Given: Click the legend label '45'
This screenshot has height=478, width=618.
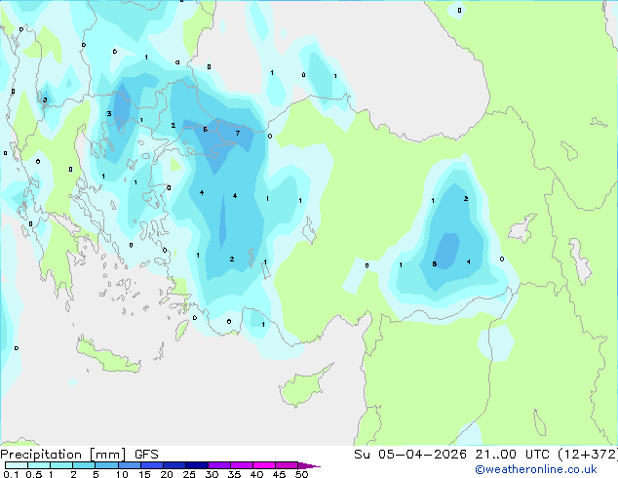Looking at the screenshot, I should point(279,474).
